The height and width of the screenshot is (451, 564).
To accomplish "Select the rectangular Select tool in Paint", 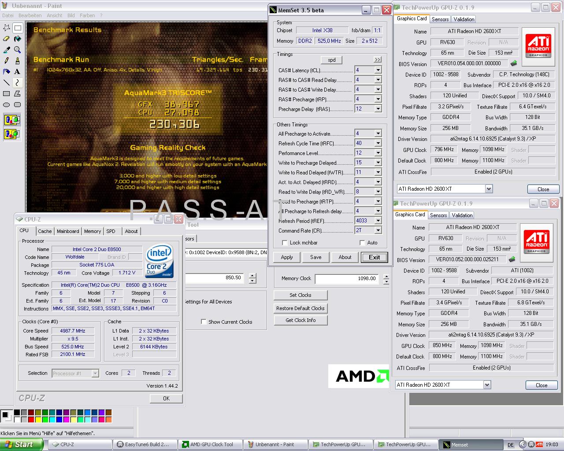I will 18,28.
